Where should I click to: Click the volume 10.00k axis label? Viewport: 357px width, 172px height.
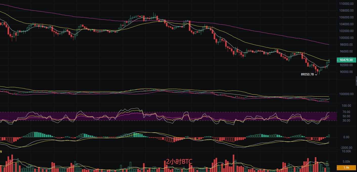(346, 151)
